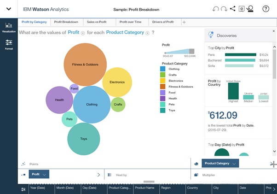
Task: Click the Profit size range legend slider
Action: point(178,52)
